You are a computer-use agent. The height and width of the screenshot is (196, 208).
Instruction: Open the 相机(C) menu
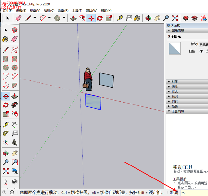(x=49, y=11)
